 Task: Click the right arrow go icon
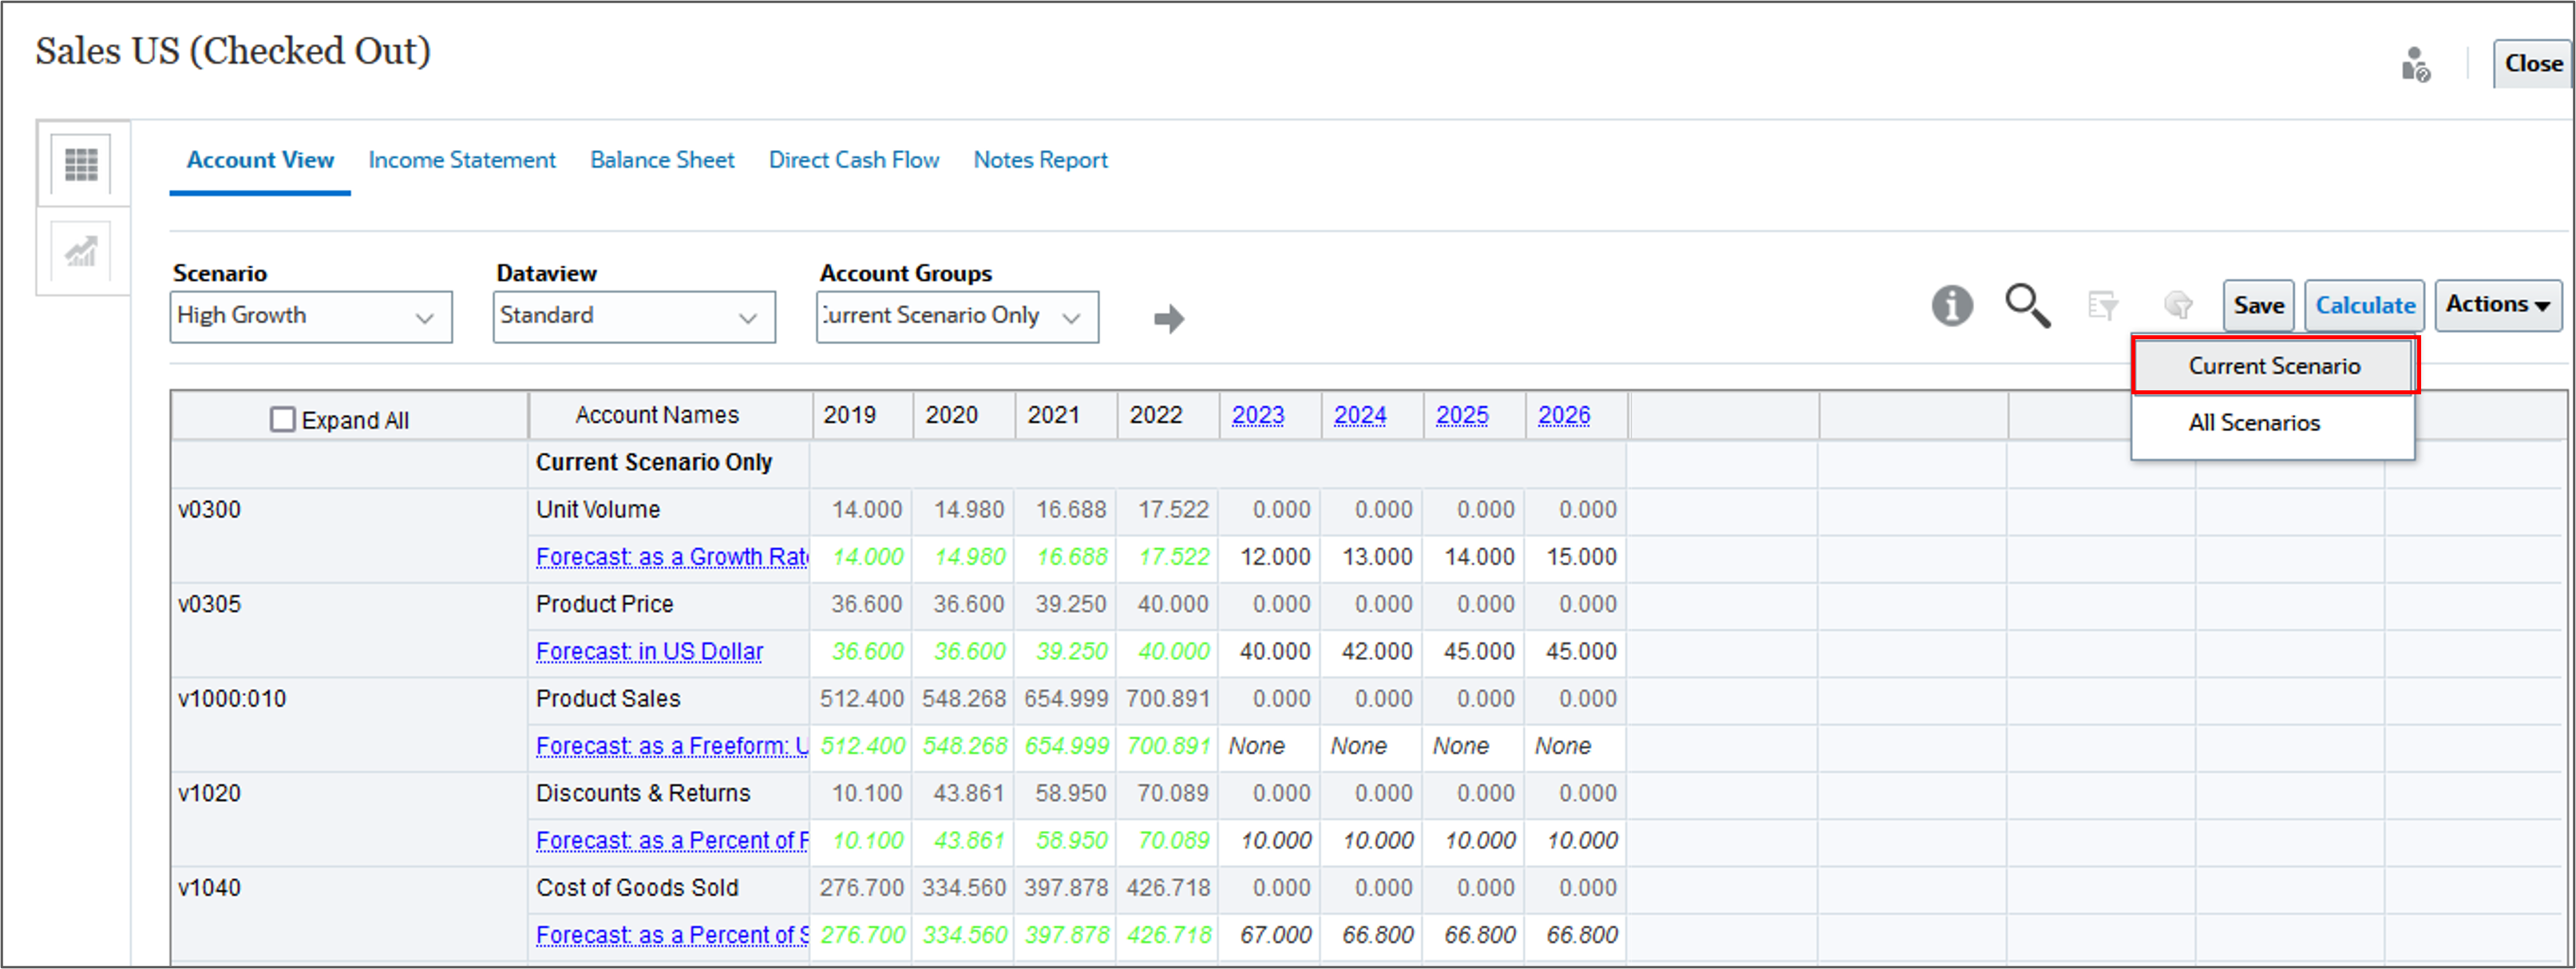(1168, 319)
